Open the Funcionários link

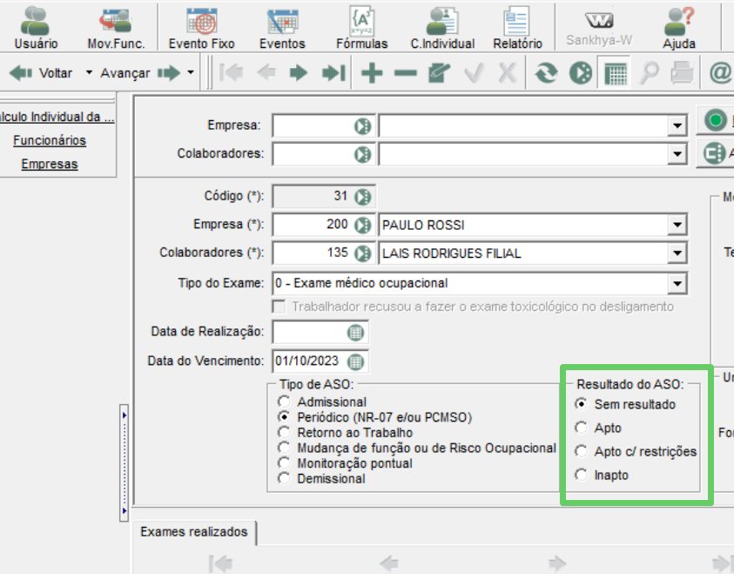coord(50,140)
